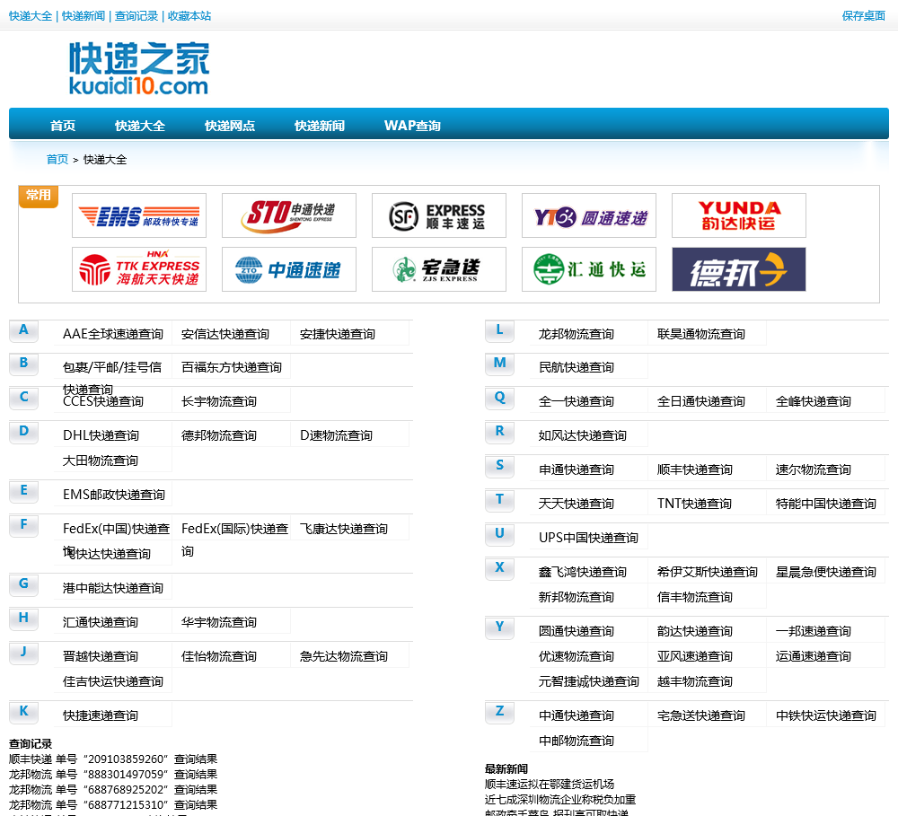Click the YUNDA 韵达快运 logo
Viewport: 898px width, 816px height.
739,215
